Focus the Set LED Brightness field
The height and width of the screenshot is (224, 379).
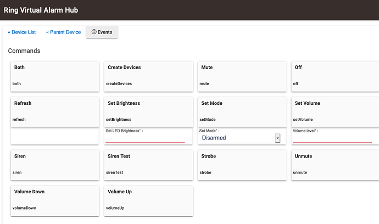(145, 138)
